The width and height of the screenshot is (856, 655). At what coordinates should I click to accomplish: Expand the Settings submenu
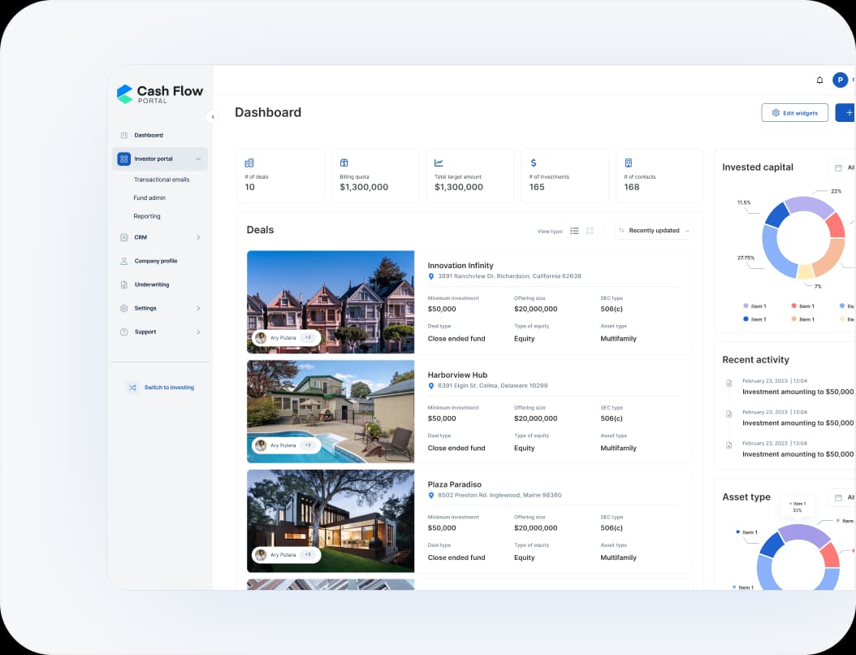198,308
